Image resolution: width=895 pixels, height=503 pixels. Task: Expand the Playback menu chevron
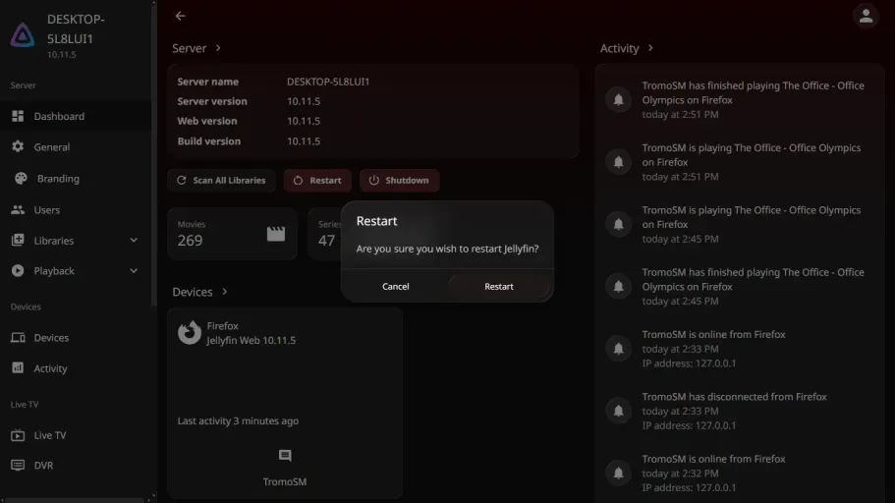134,270
